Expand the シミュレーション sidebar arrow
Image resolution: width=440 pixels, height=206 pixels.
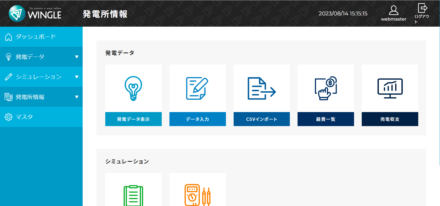(77, 77)
